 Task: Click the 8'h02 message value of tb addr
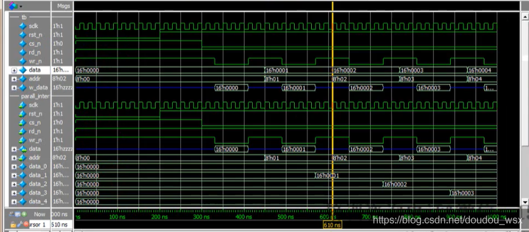(60, 79)
